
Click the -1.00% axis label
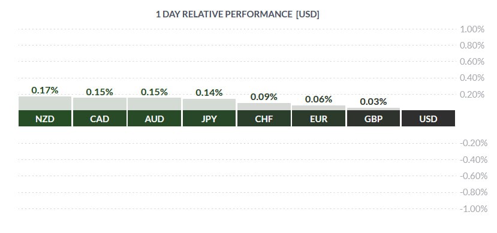click(474, 209)
